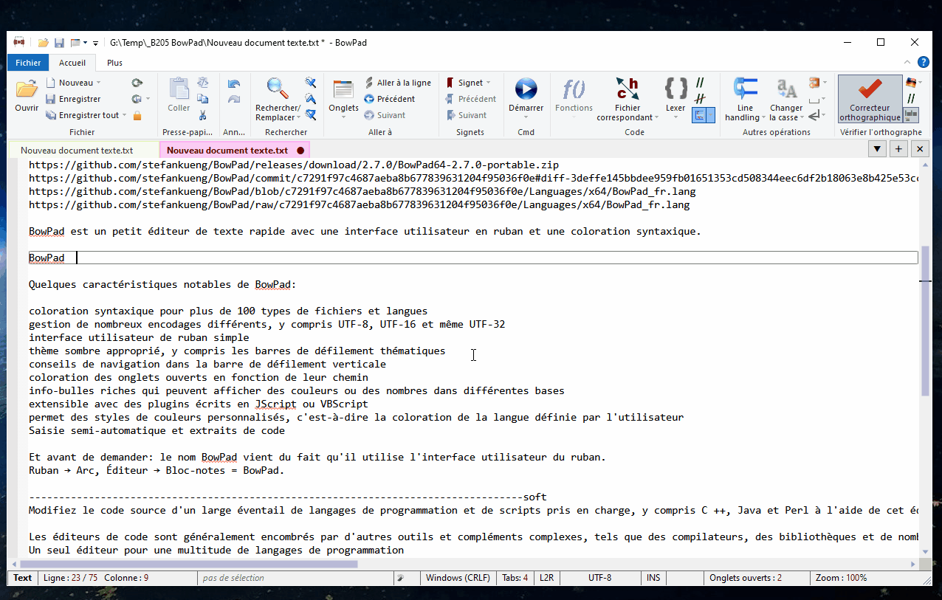Save the file with Enregistrer
This screenshot has width=942, height=600.
pos(73,99)
